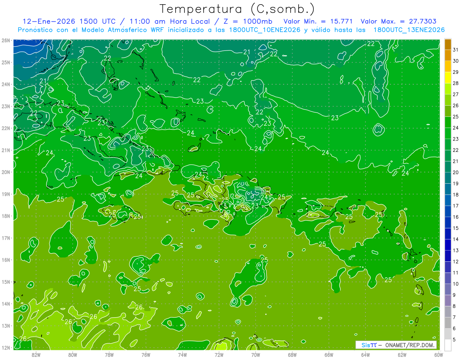
Task: Click the 68W longitude axis label
Action: tap(292, 355)
